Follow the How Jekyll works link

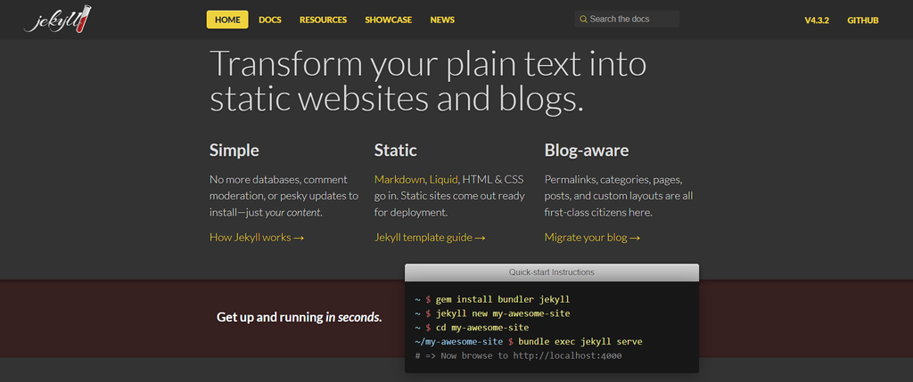pyautogui.click(x=257, y=238)
